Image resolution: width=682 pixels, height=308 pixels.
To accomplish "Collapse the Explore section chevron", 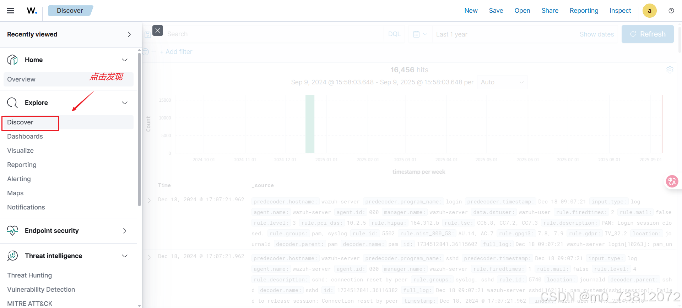I will pos(125,103).
